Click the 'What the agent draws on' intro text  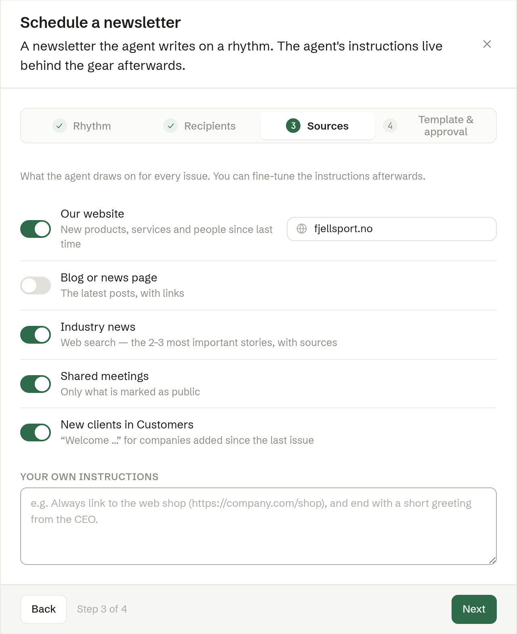(223, 176)
